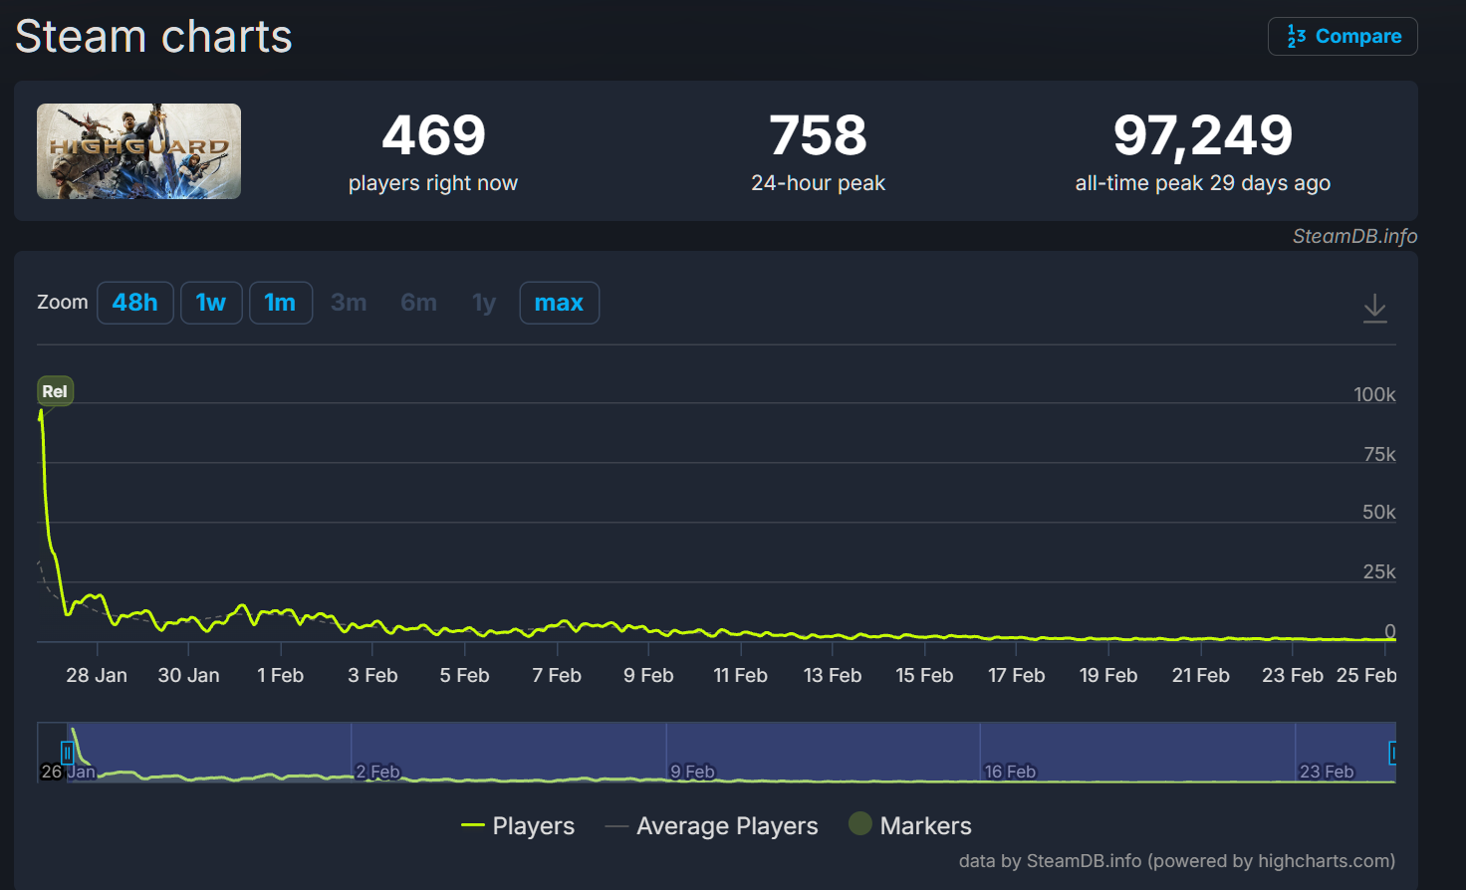
Task: Toggle the Average Players legend entry
Action: pyautogui.click(x=711, y=826)
